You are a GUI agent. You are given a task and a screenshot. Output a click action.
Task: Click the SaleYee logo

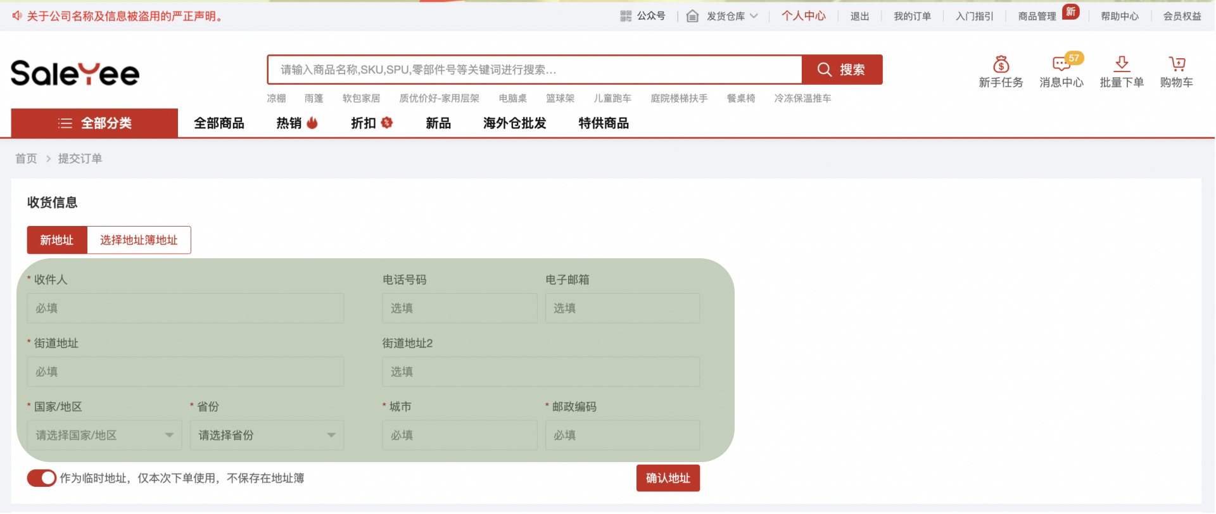click(75, 73)
